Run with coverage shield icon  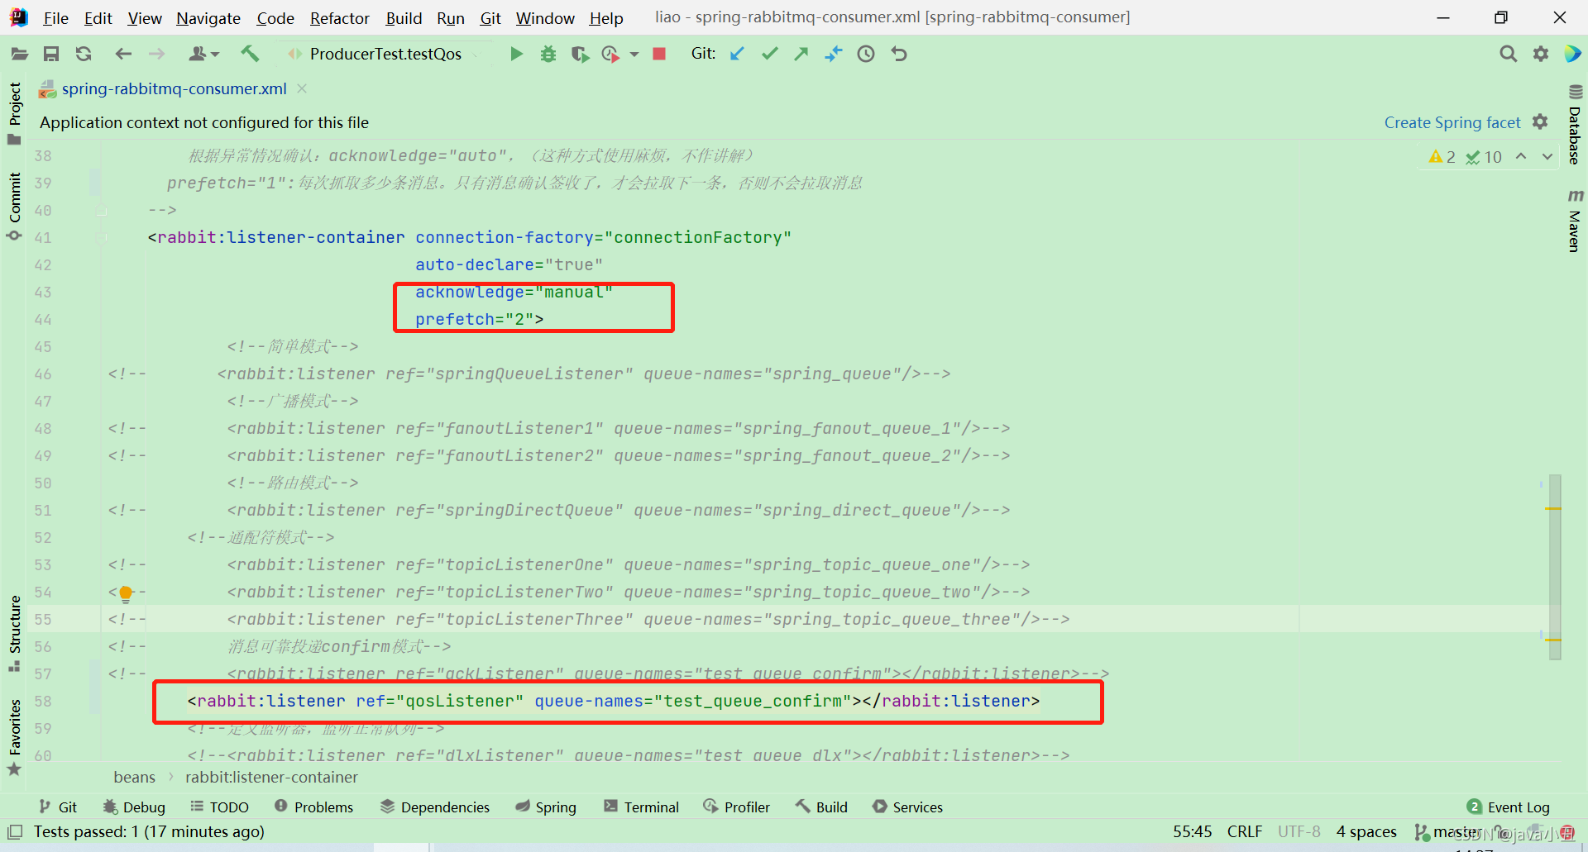click(x=580, y=54)
